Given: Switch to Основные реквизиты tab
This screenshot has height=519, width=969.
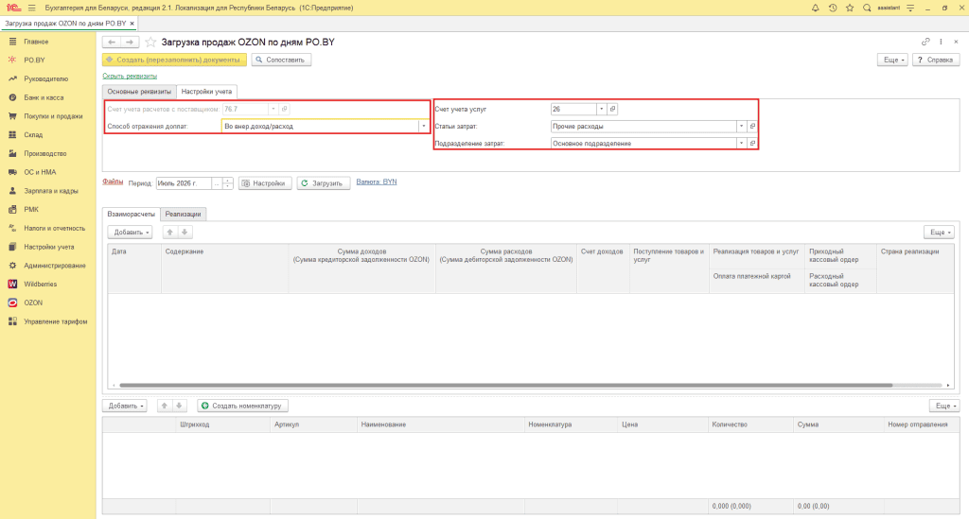Looking at the screenshot, I should (x=139, y=92).
